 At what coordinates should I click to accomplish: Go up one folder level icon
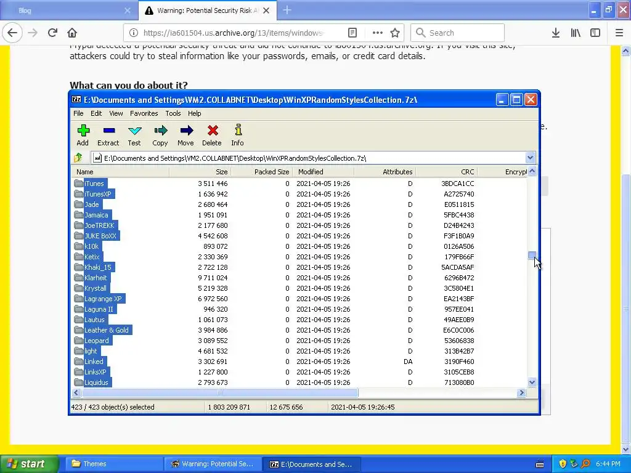pyautogui.click(x=78, y=158)
